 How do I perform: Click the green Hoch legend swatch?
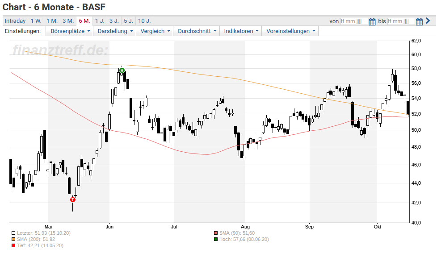point(216,239)
